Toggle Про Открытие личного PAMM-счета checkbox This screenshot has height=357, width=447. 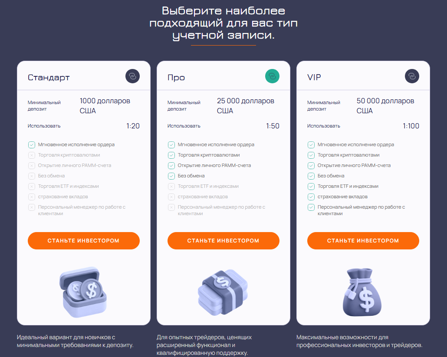pos(171,165)
